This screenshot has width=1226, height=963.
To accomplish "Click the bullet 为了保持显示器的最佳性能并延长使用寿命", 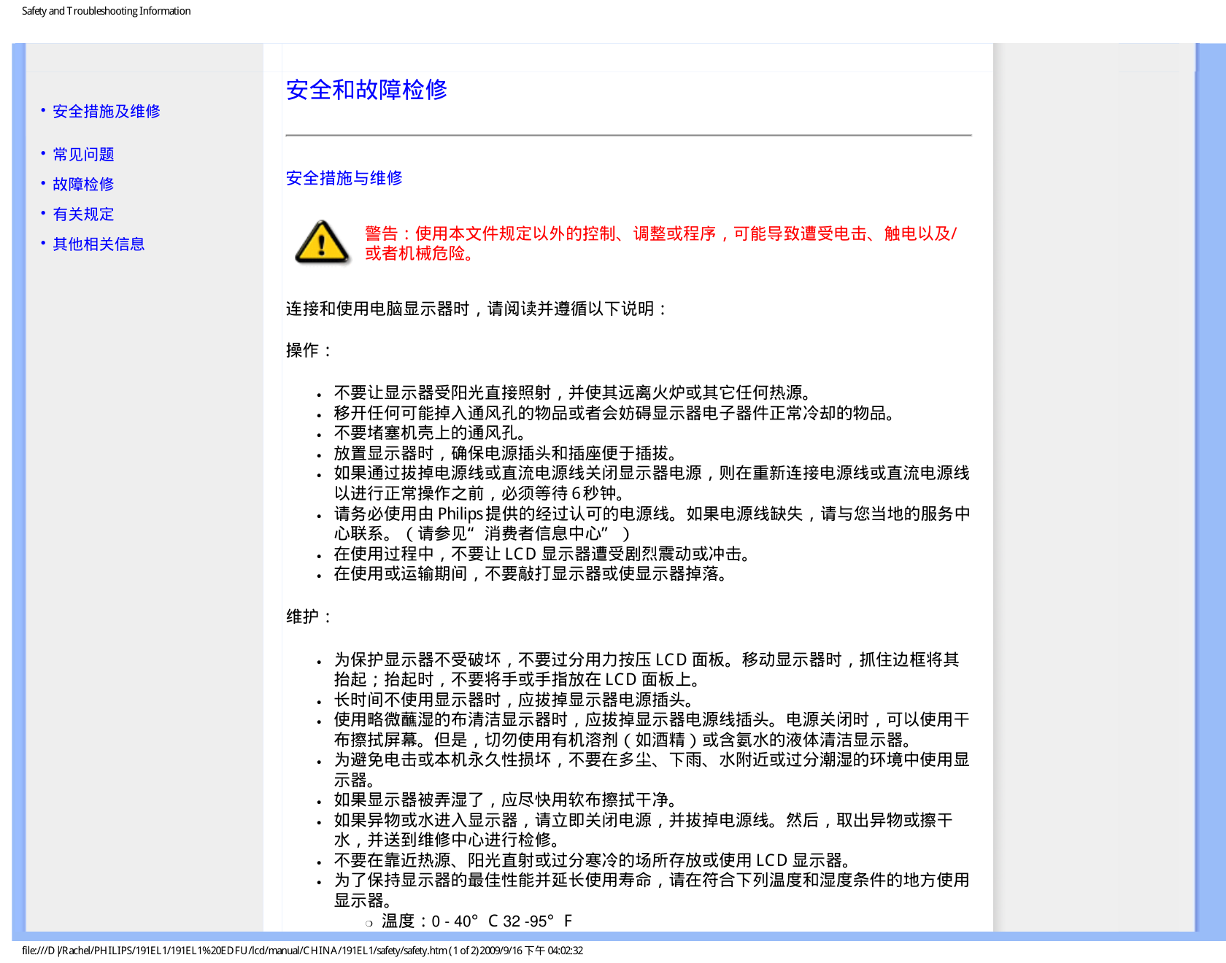I will coord(652,891).
